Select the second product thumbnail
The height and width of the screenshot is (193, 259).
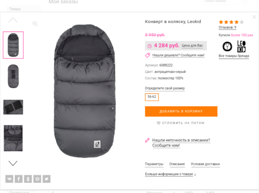click(13, 76)
